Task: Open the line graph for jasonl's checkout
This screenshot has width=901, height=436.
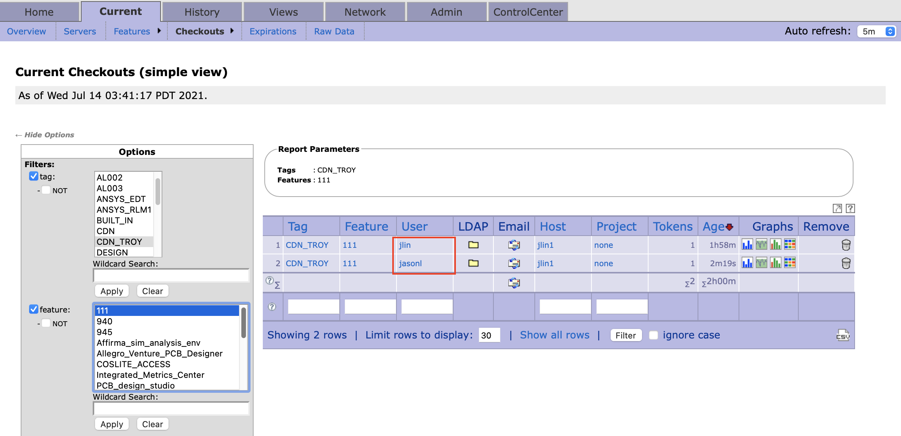Action: click(761, 263)
